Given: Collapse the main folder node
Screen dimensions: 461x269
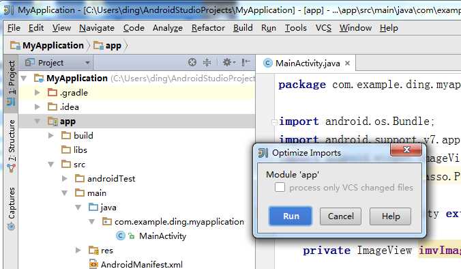Looking at the screenshot, I should pyautogui.click(x=64, y=193).
